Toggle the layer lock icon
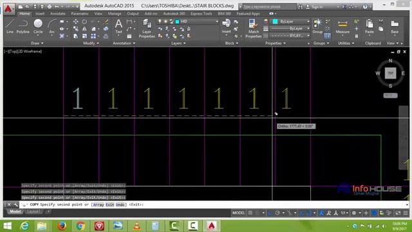The width and height of the screenshot is (412, 232). (171, 21)
